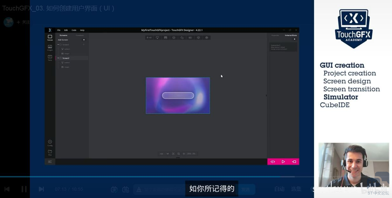Toggle Screen1 checkbox in the tree
The image size is (392, 198).
tap(61, 45)
